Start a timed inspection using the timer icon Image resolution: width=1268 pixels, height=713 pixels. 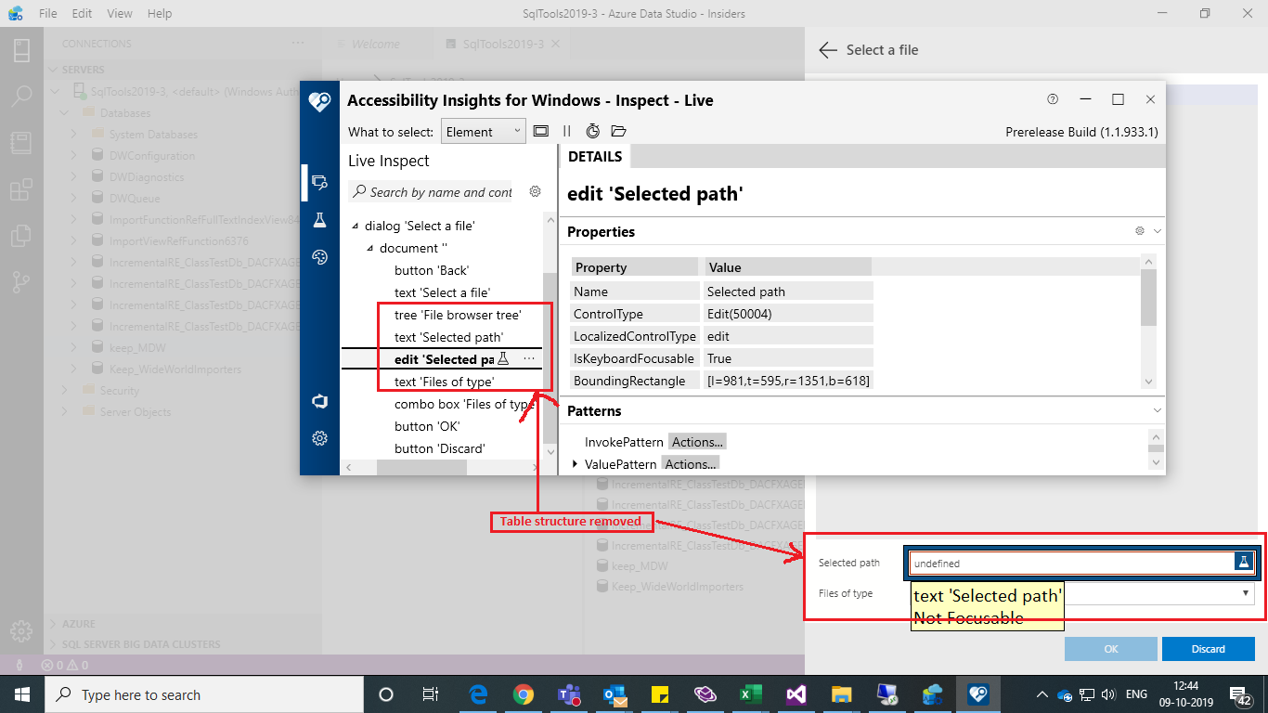[592, 131]
